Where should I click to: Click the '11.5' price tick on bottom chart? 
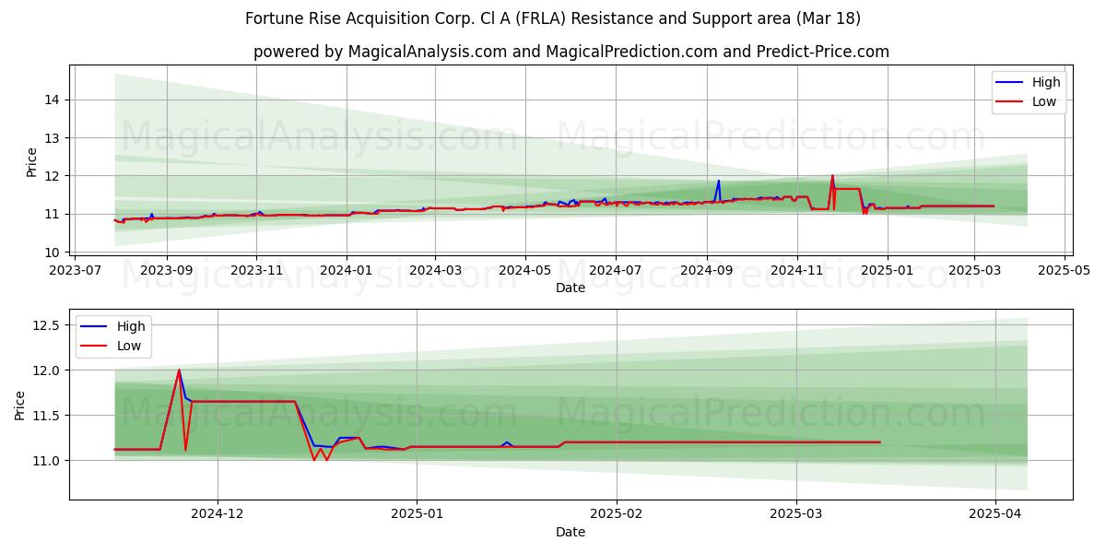pyautogui.click(x=48, y=416)
